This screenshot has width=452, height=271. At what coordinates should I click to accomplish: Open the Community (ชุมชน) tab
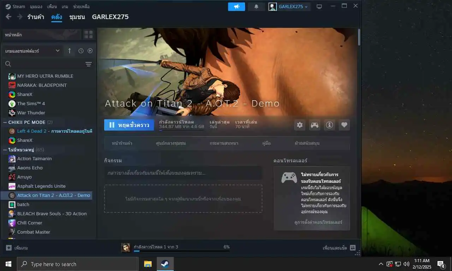(x=77, y=17)
